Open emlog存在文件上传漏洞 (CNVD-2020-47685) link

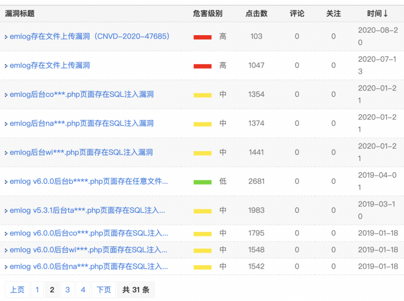point(89,36)
